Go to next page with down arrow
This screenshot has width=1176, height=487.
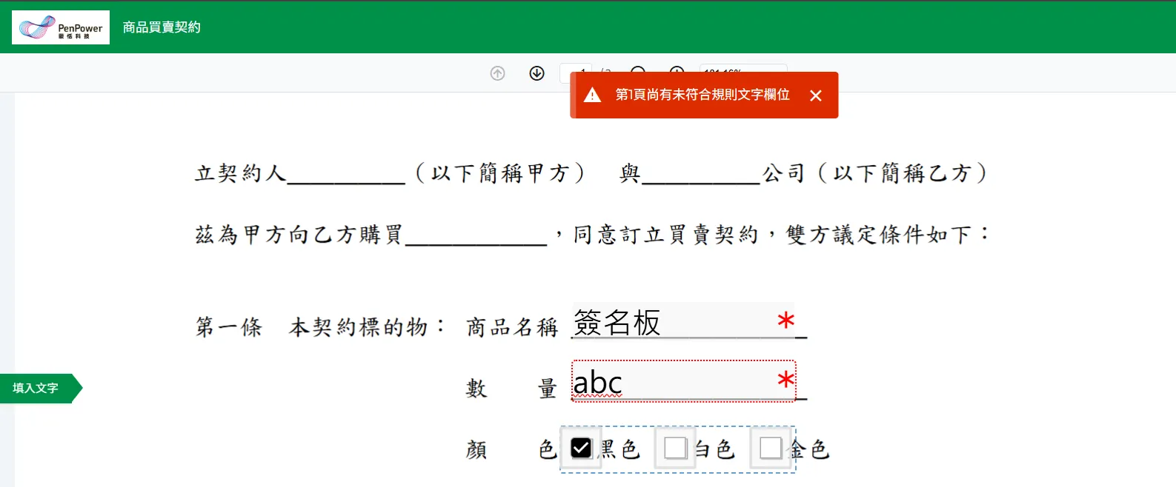pyautogui.click(x=536, y=73)
